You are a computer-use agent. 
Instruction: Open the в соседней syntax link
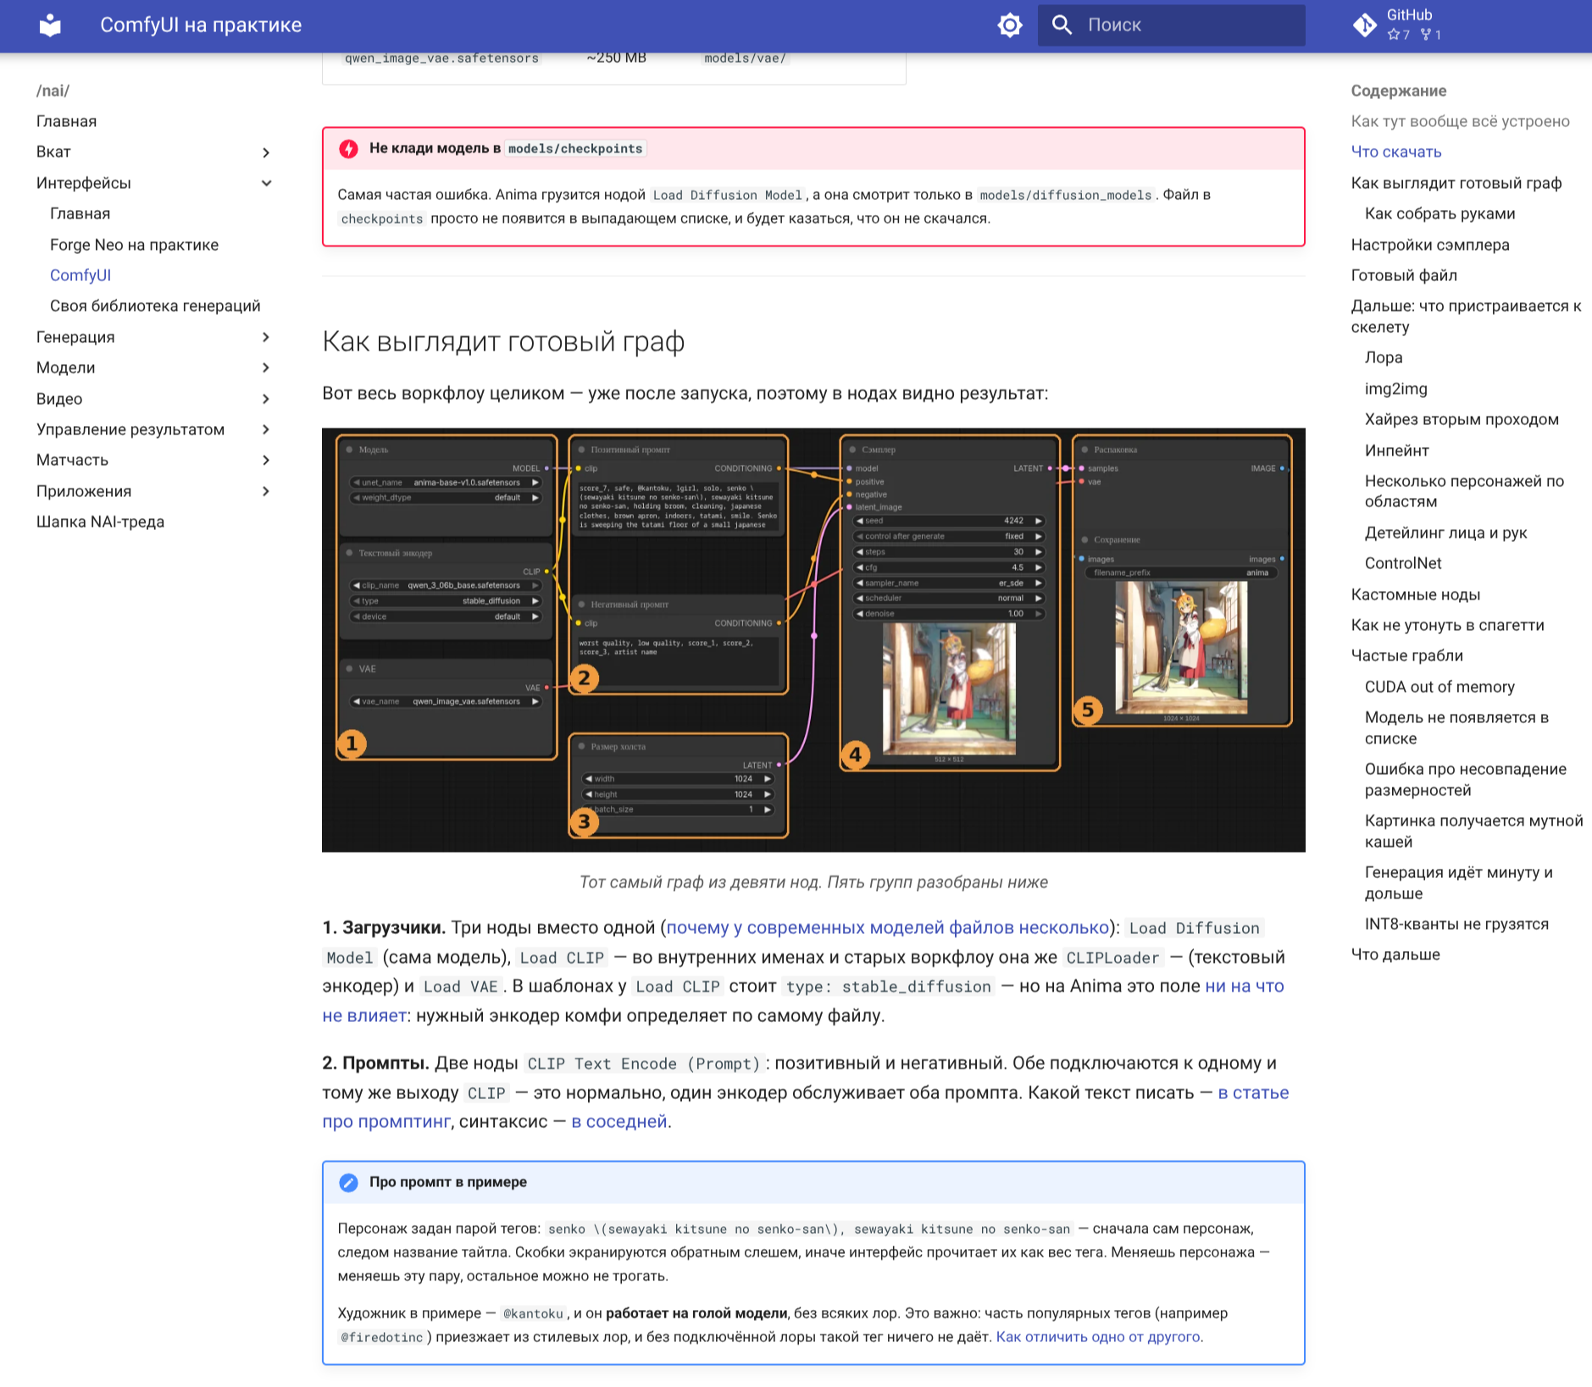[x=618, y=1121]
